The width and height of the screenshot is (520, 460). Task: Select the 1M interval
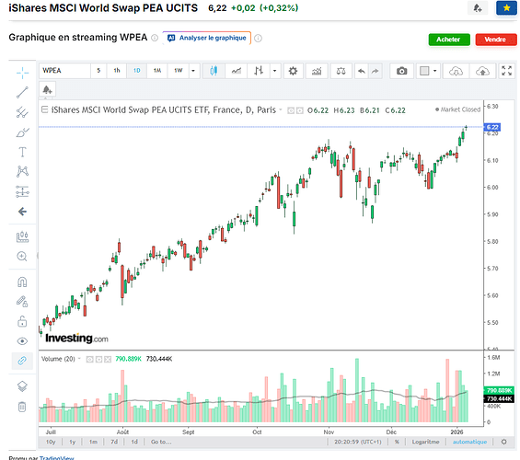coord(157,71)
